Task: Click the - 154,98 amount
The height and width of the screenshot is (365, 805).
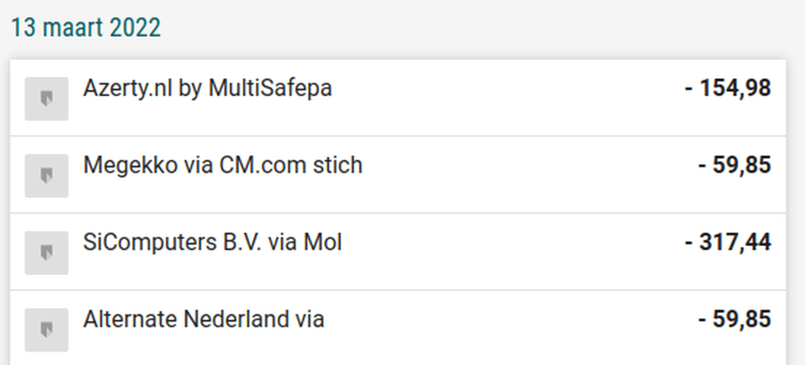Action: (728, 88)
